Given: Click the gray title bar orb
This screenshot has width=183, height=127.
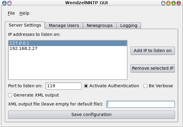Looking at the screenshot, I should [163, 3].
